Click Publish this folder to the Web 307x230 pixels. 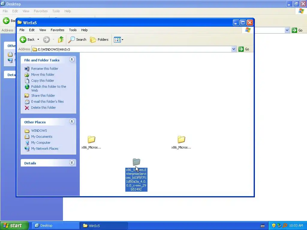point(49,88)
